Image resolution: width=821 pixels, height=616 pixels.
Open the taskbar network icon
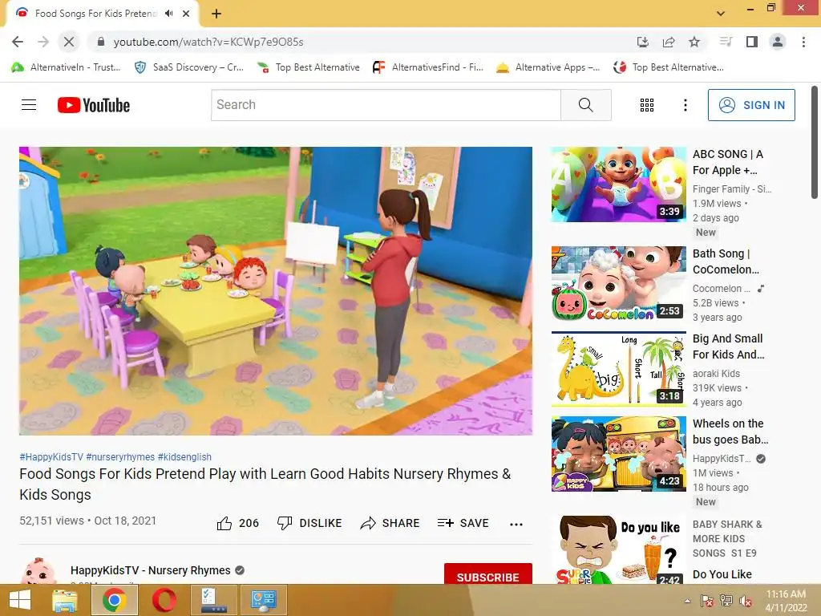click(x=726, y=601)
